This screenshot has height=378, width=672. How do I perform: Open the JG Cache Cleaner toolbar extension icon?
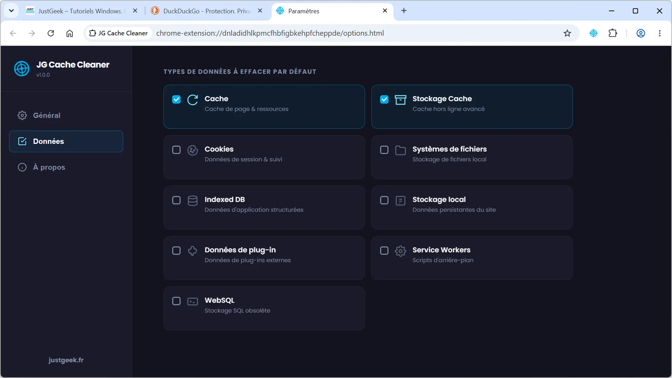pyautogui.click(x=594, y=33)
